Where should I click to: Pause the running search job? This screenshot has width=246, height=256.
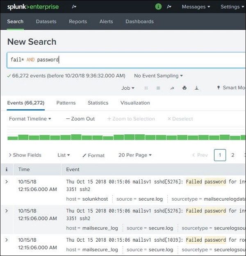146,88
